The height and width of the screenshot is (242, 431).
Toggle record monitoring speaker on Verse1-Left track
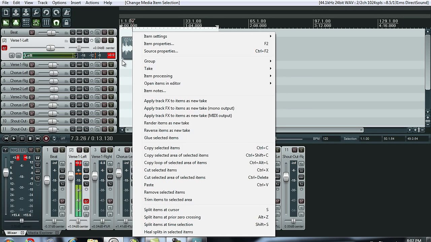point(12,55)
